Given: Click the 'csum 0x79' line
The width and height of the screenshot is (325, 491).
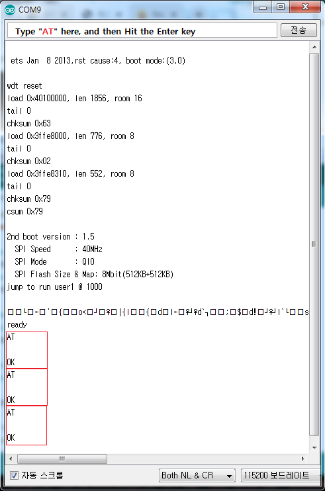Looking at the screenshot, I should click(x=24, y=211).
